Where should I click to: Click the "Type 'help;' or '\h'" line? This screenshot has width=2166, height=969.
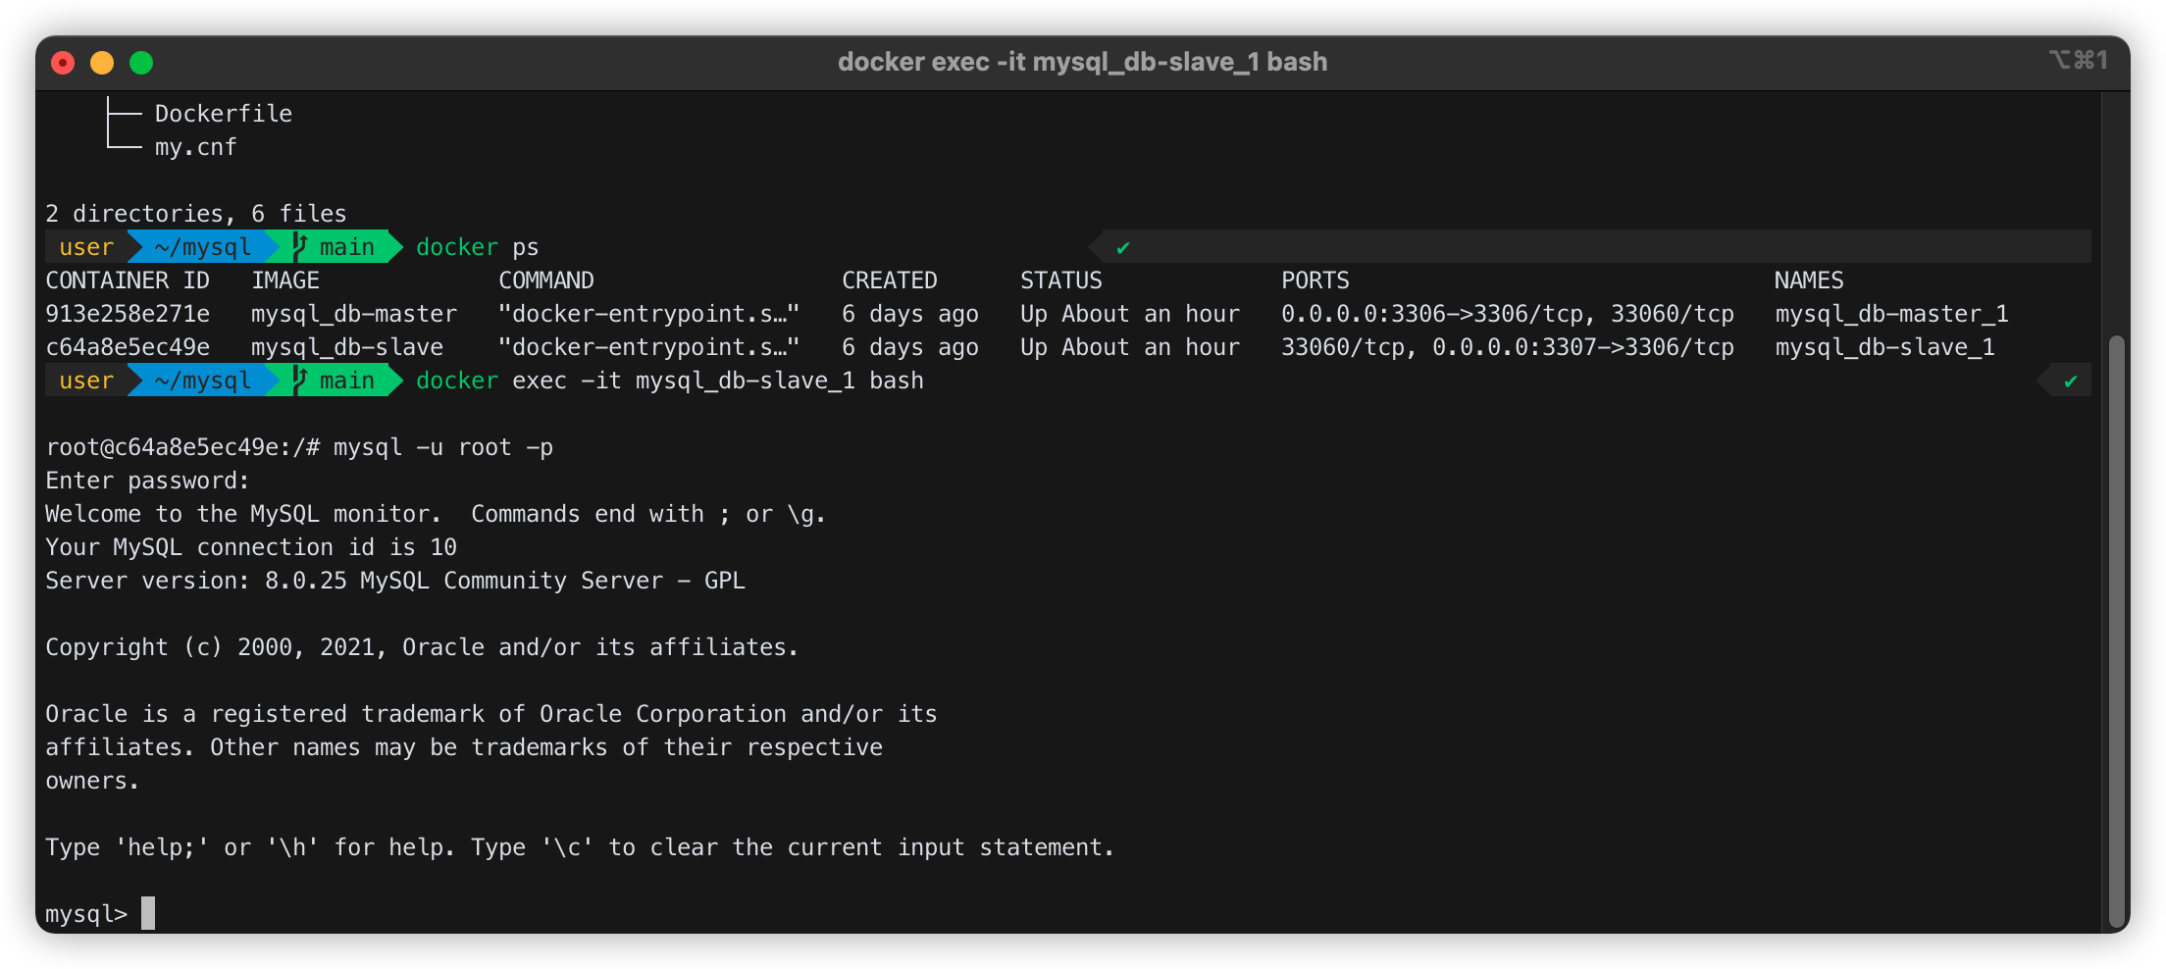[580, 847]
